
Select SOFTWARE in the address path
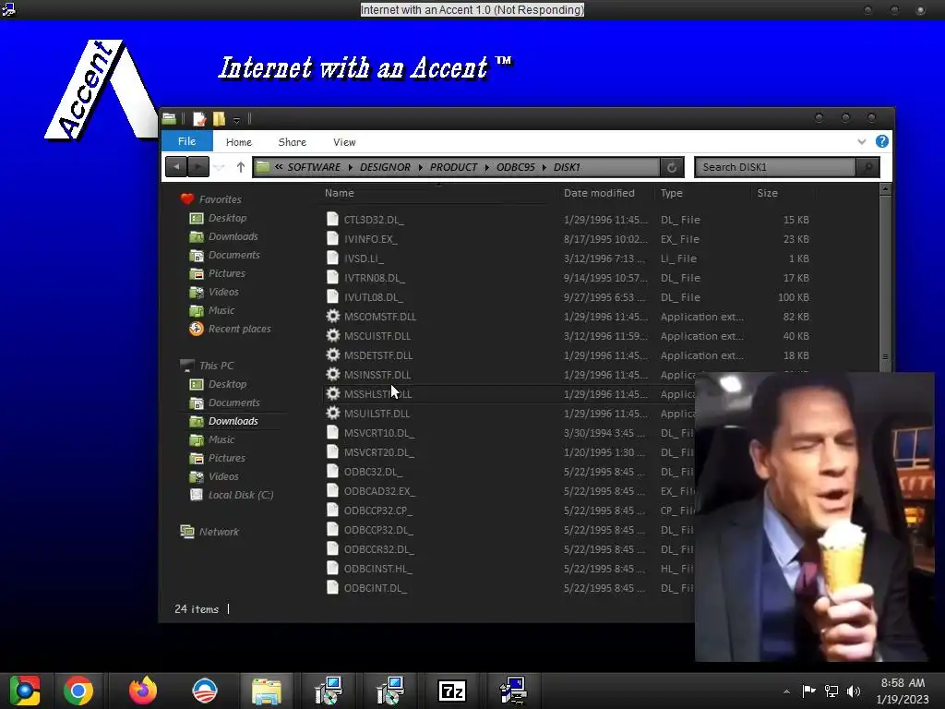tap(314, 167)
